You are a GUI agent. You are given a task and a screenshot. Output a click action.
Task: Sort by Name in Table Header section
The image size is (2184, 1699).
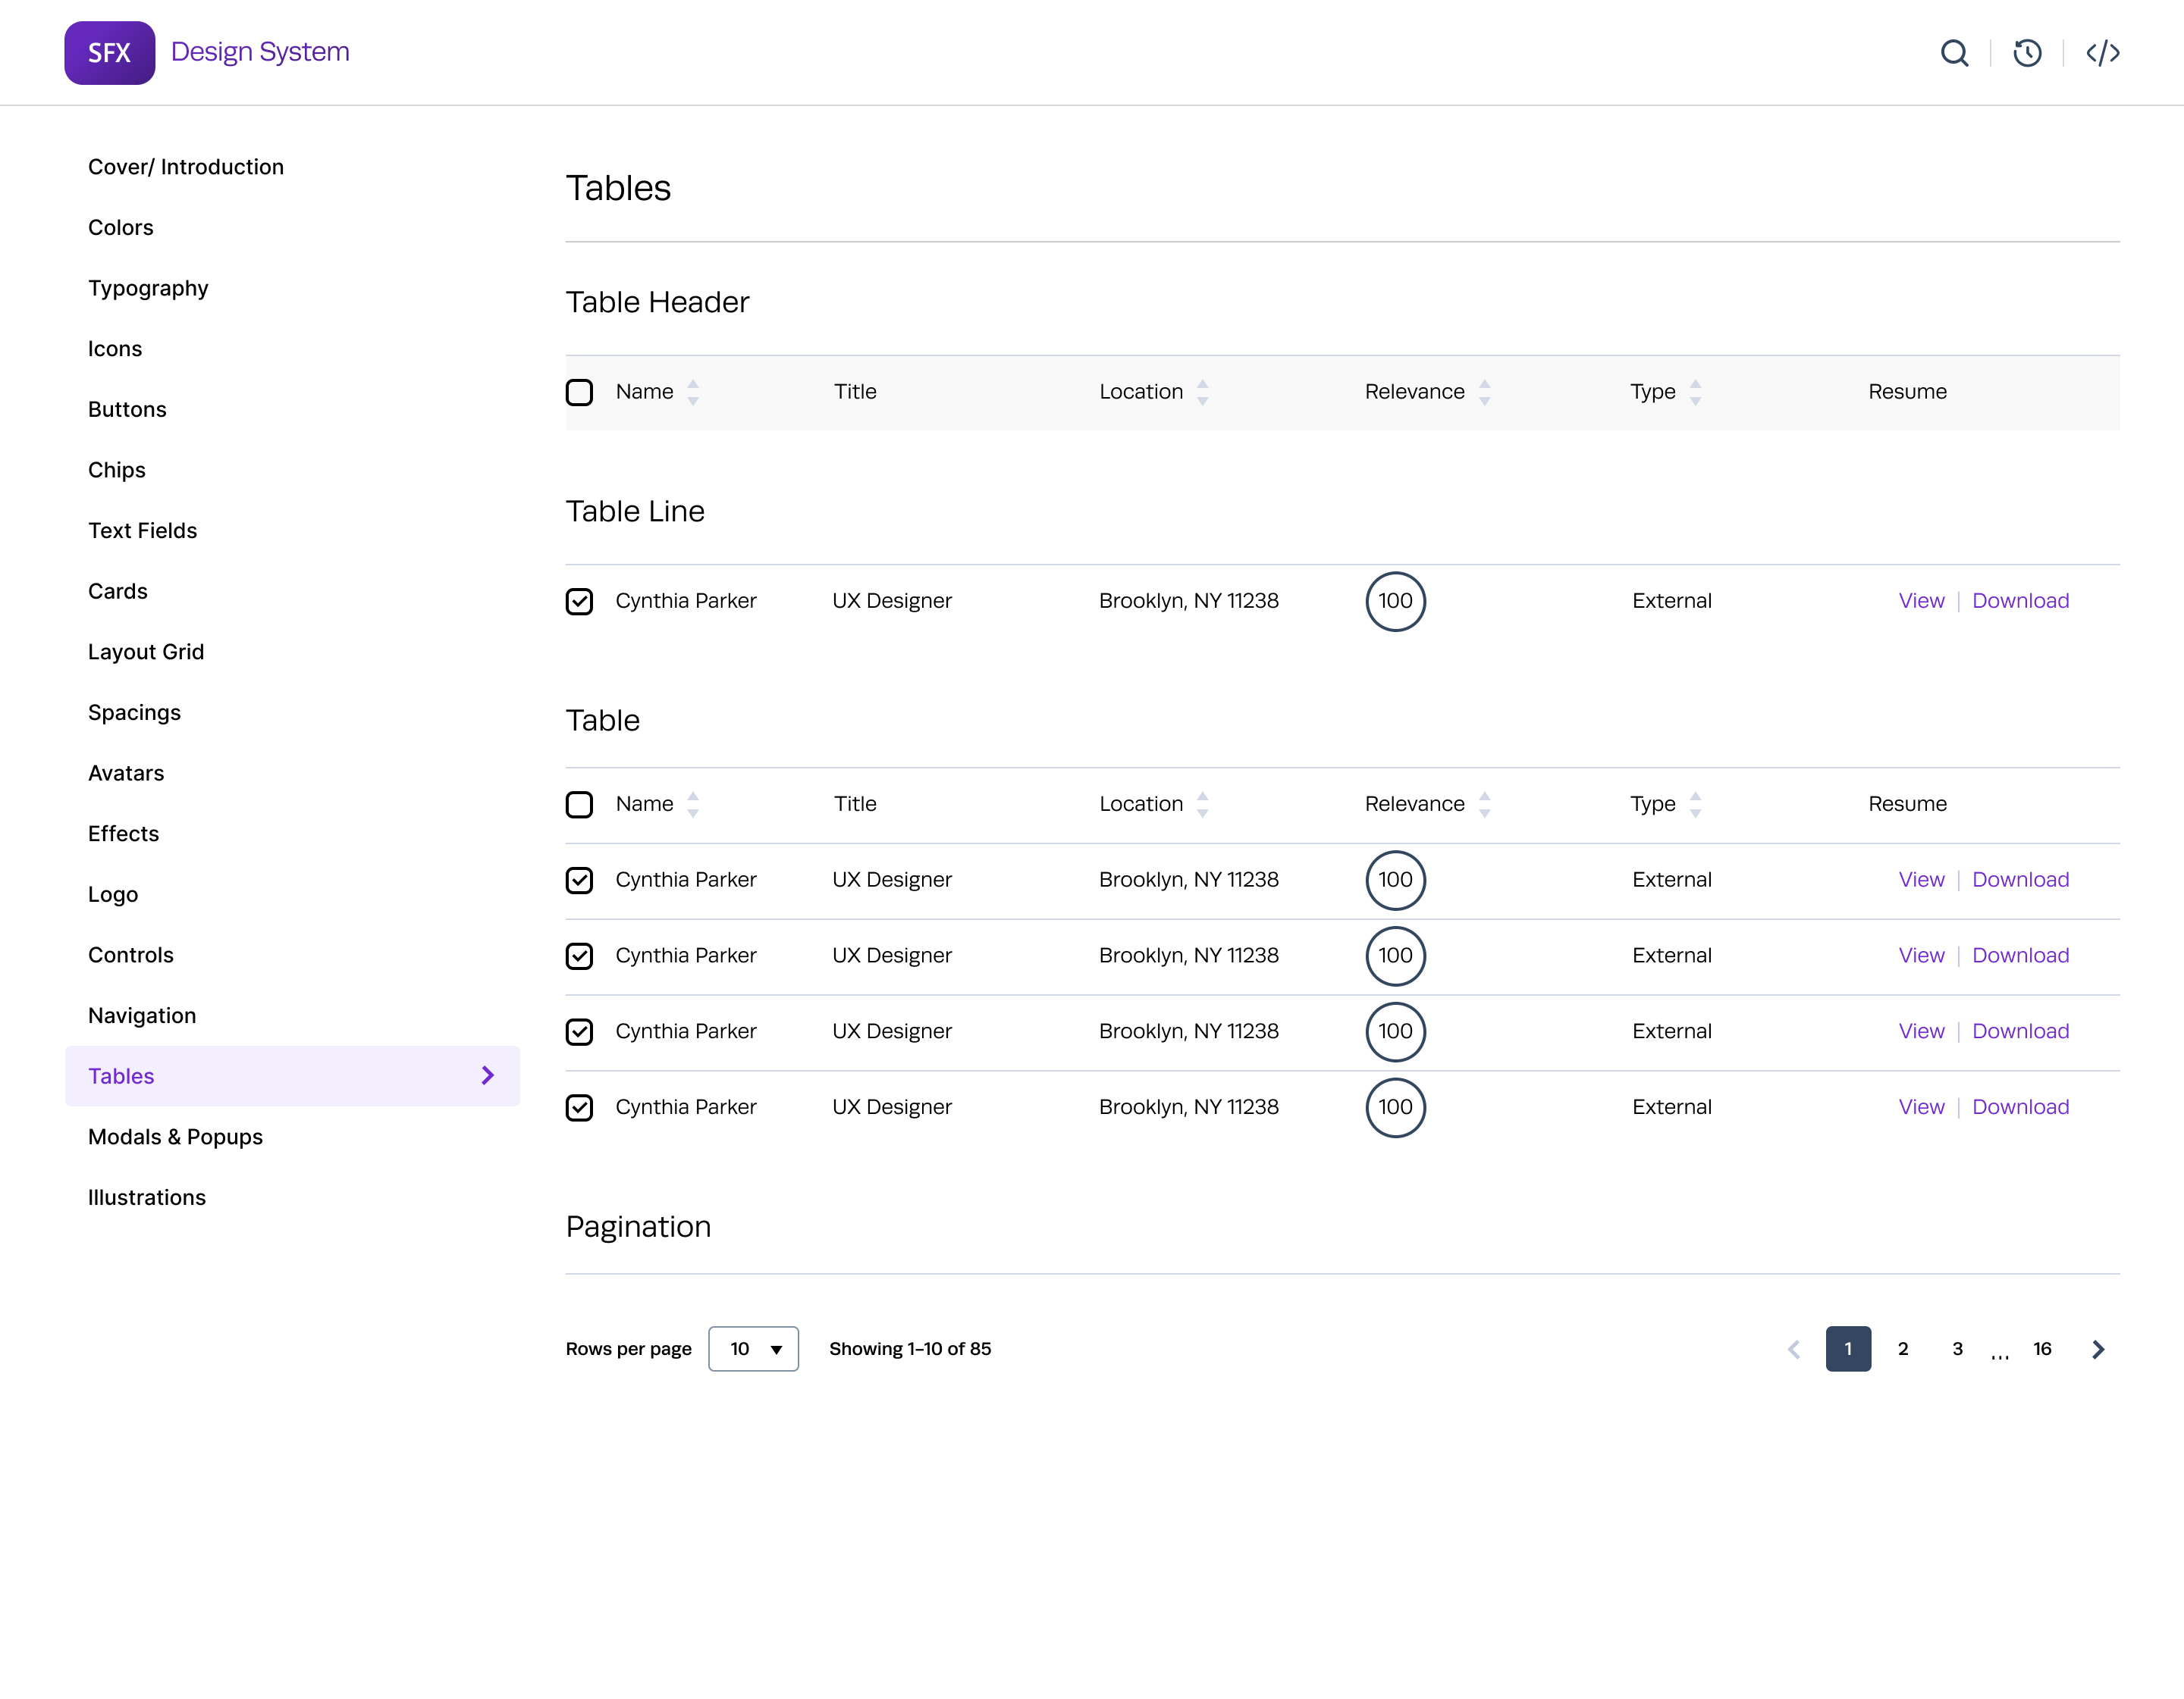point(692,392)
